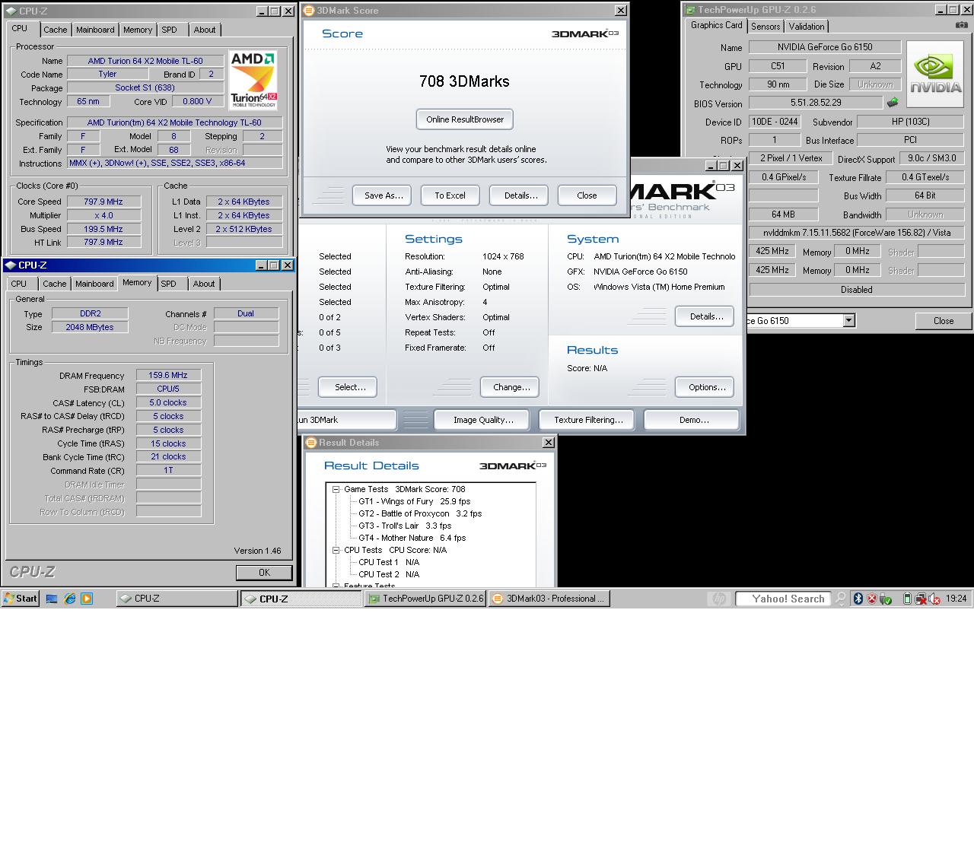The image size is (974, 861).
Task: Click the BIOS save chip icon in GPU-Z
Action: (893, 102)
